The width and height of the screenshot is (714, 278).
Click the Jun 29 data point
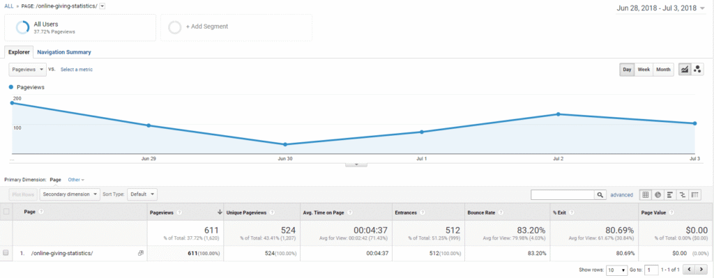[149, 125]
